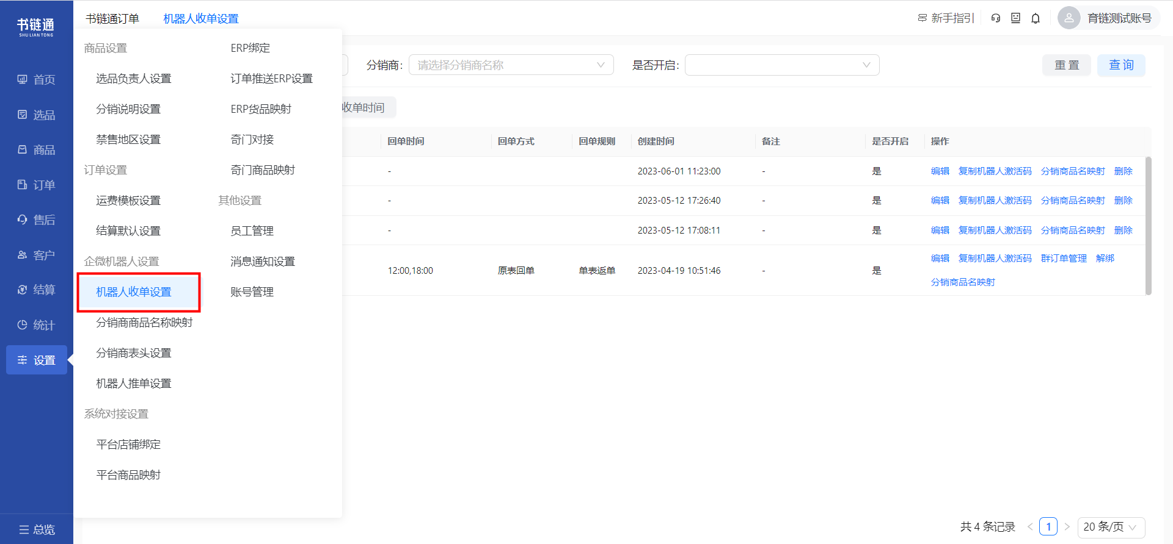Click 解绑 in the 2023-04-19 row
Screen dimensions: 1173x544
coord(1105,259)
